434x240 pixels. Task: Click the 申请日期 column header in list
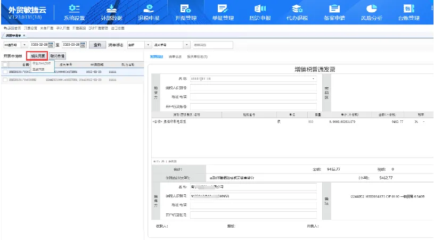(x=96, y=64)
